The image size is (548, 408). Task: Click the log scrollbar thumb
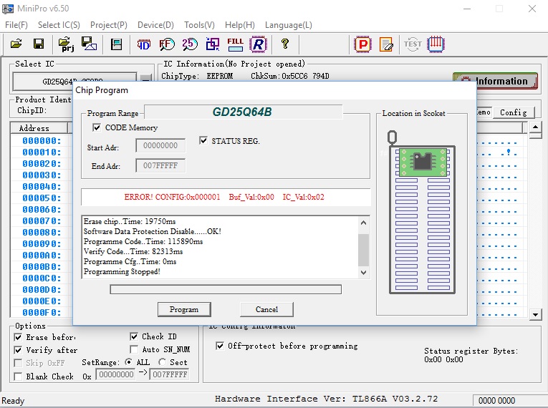(x=363, y=250)
